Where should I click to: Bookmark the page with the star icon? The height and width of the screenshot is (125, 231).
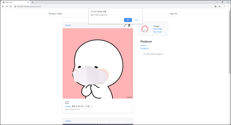[x=219, y=7]
